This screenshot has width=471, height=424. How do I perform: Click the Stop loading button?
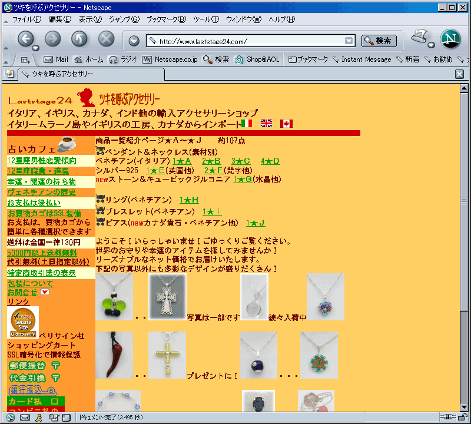[x=107, y=39]
